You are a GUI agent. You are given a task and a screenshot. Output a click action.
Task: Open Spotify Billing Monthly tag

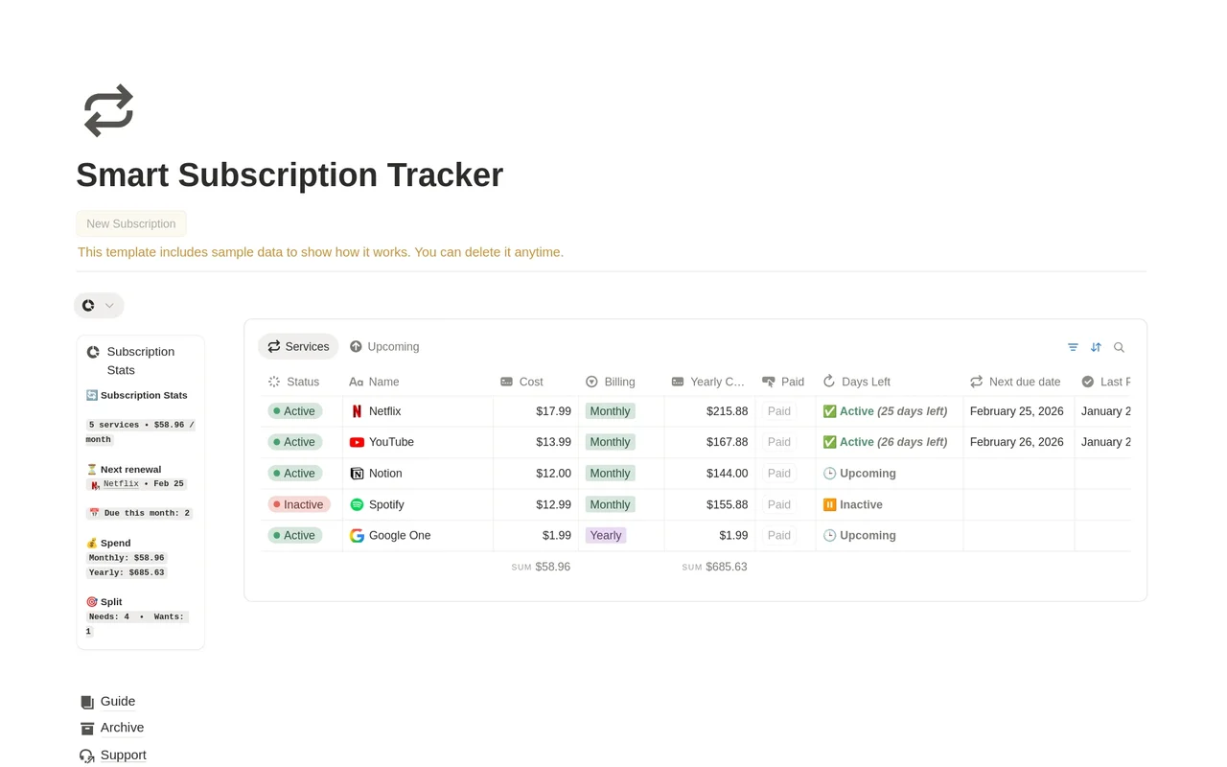(610, 504)
